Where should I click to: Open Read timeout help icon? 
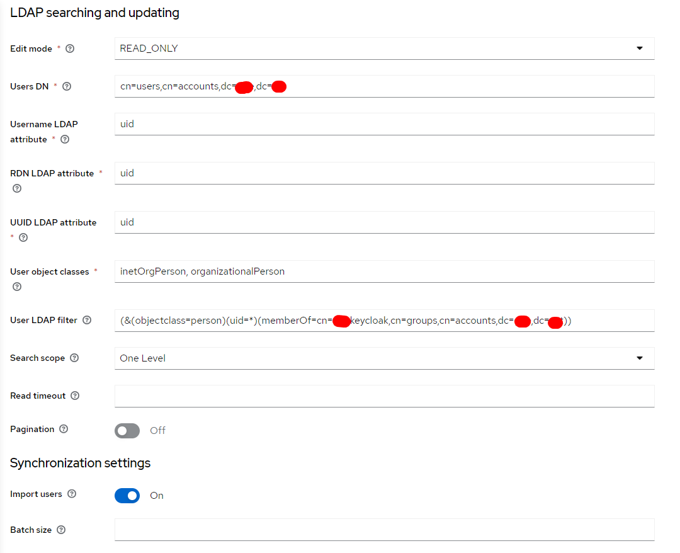point(75,396)
